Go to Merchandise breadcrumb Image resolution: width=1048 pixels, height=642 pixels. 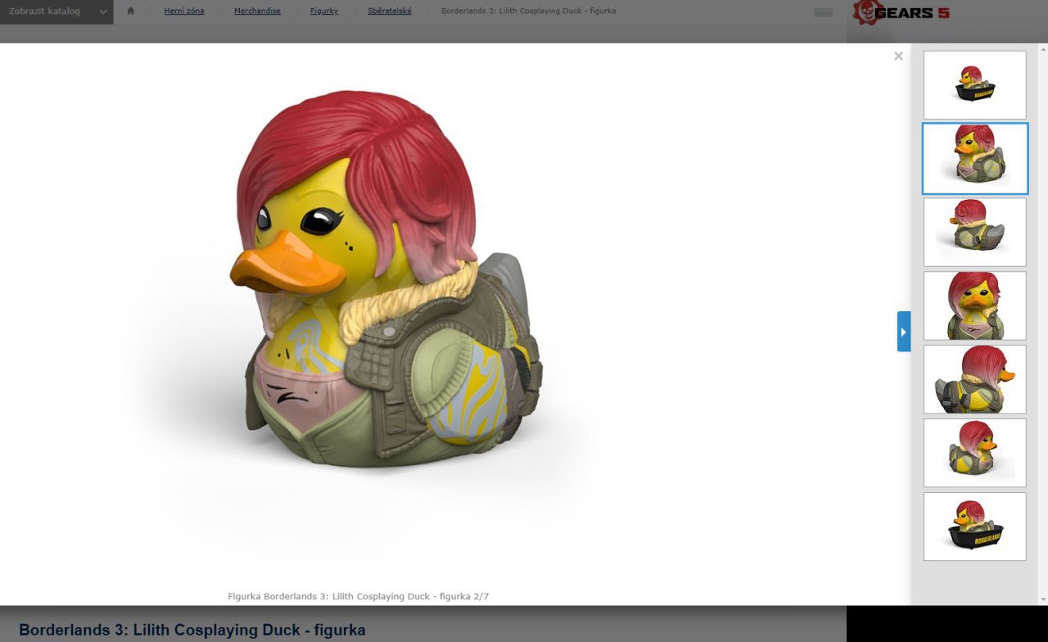(x=257, y=11)
